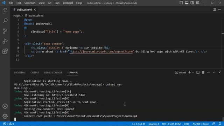
Task: Open Source Control view
Action: [5, 31]
